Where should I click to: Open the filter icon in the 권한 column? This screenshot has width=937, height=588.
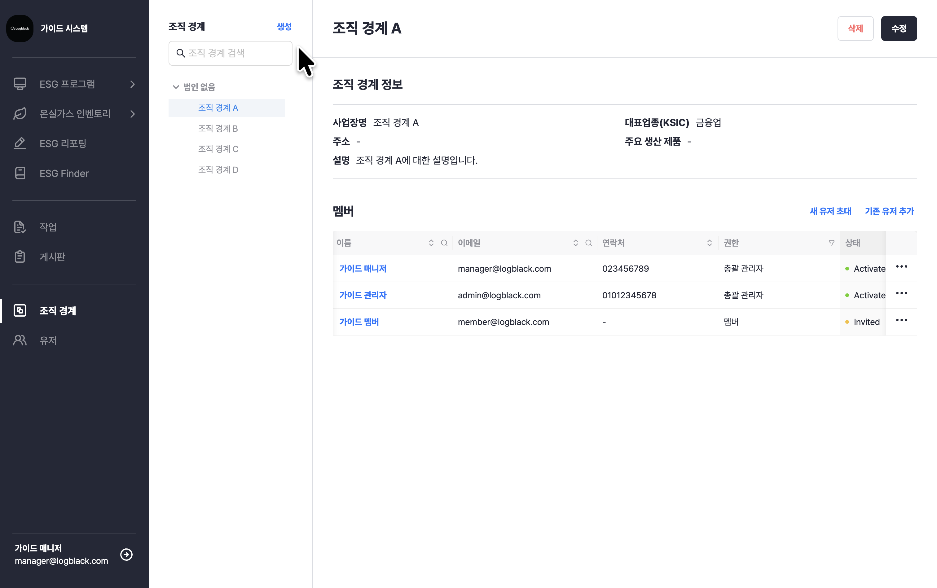point(831,243)
